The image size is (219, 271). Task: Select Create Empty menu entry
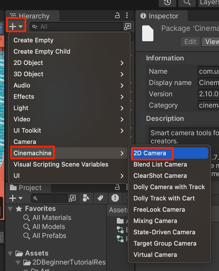pos(69,40)
